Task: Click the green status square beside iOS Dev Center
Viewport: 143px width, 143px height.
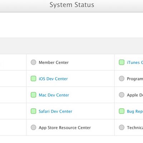Action: coord(33,79)
